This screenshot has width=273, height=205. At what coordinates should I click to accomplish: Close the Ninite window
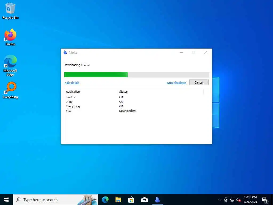coord(206,53)
